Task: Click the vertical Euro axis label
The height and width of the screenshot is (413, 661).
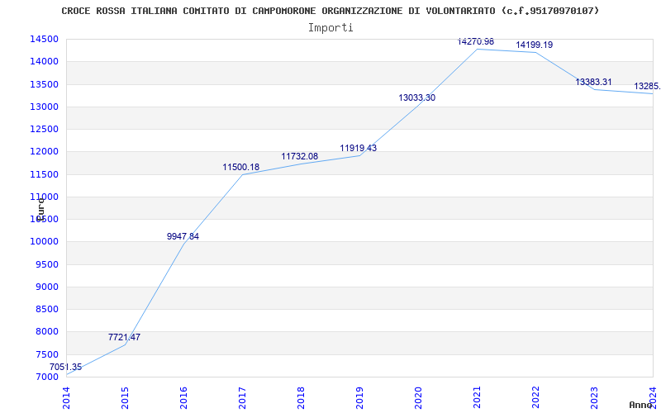Action: pos(40,209)
